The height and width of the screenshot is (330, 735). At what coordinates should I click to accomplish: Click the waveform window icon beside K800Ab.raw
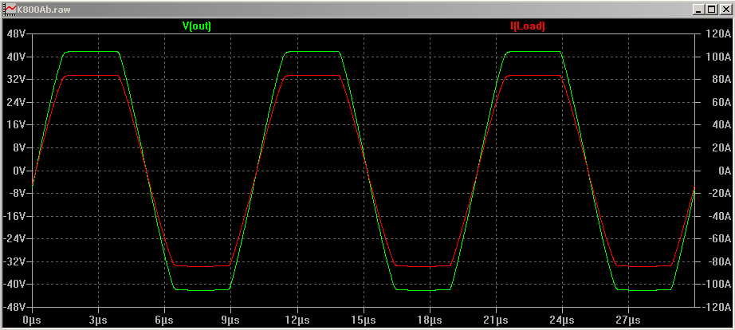[x=10, y=9]
